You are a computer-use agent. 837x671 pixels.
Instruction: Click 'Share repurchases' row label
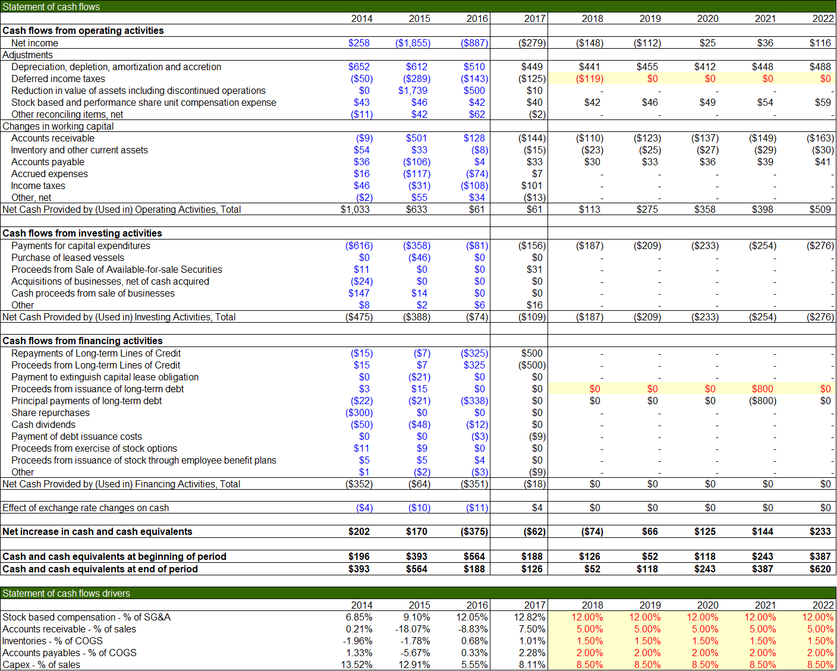50,412
